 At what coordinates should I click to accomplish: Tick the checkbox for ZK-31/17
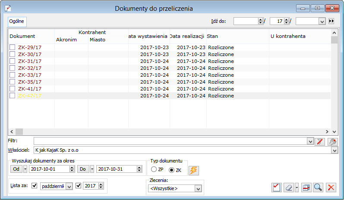click(12, 61)
